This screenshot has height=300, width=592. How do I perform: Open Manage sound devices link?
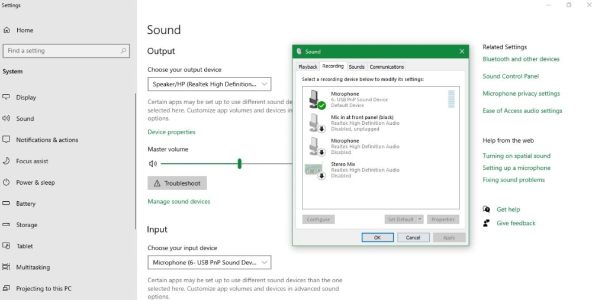(x=179, y=202)
